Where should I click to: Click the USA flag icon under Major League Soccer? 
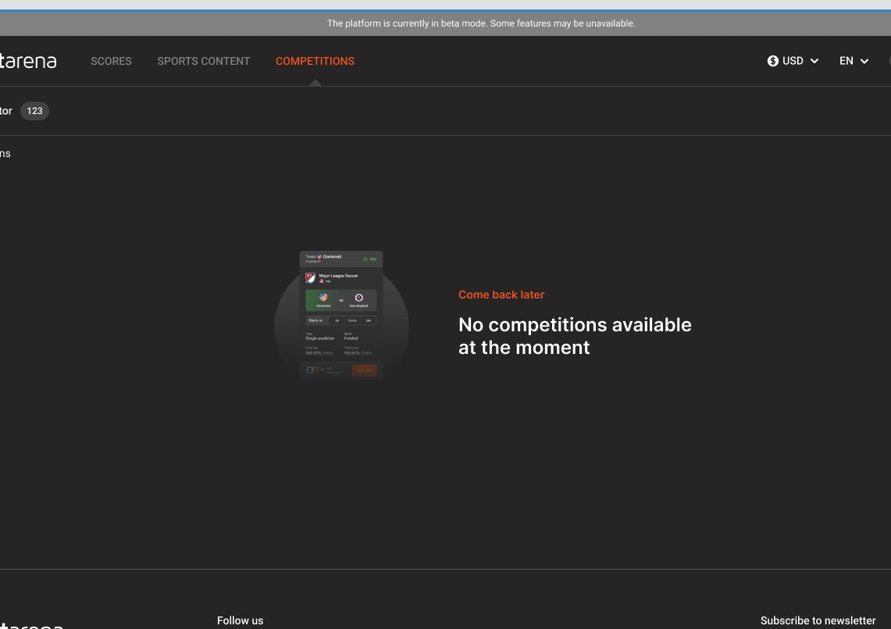[321, 281]
